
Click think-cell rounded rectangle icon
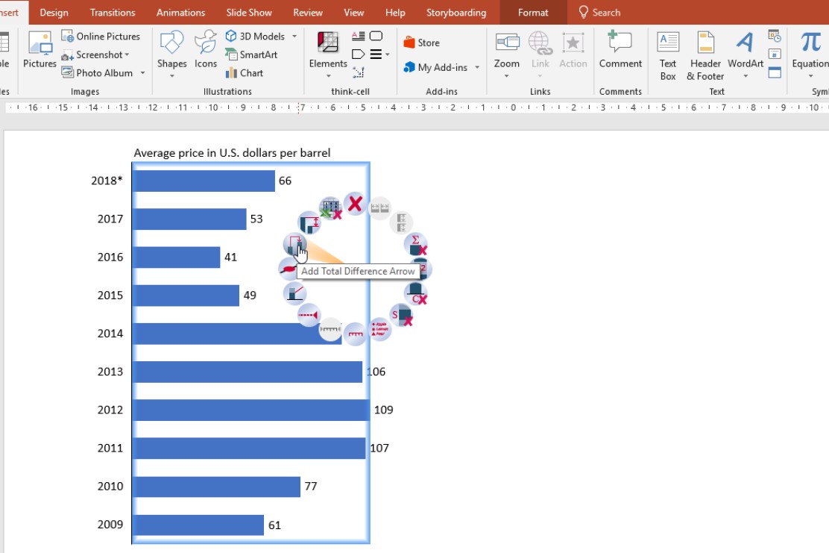tap(376, 36)
